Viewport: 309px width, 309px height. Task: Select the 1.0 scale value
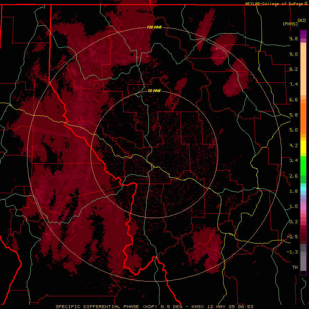pos(294,206)
